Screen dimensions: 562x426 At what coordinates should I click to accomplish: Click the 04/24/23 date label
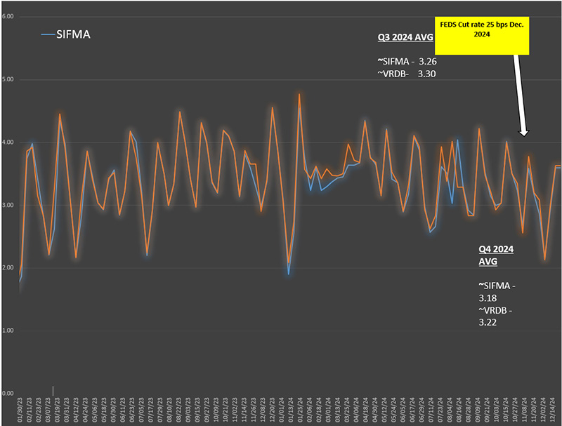85,410
